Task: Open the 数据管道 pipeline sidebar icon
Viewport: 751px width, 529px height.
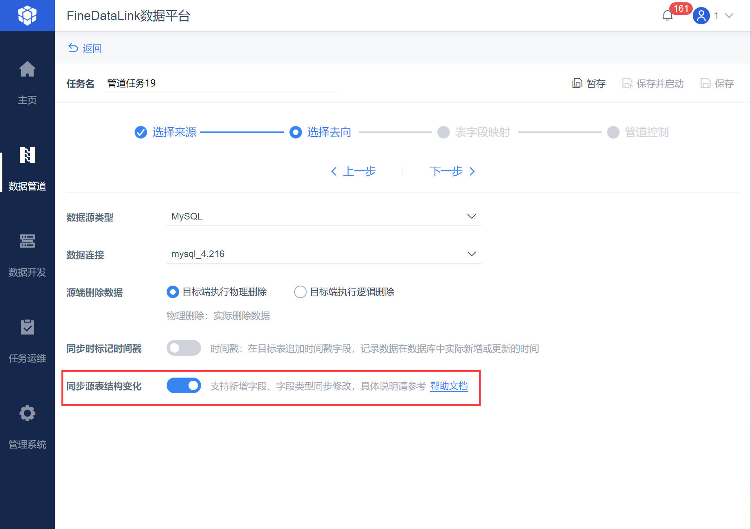Action: pos(27,155)
